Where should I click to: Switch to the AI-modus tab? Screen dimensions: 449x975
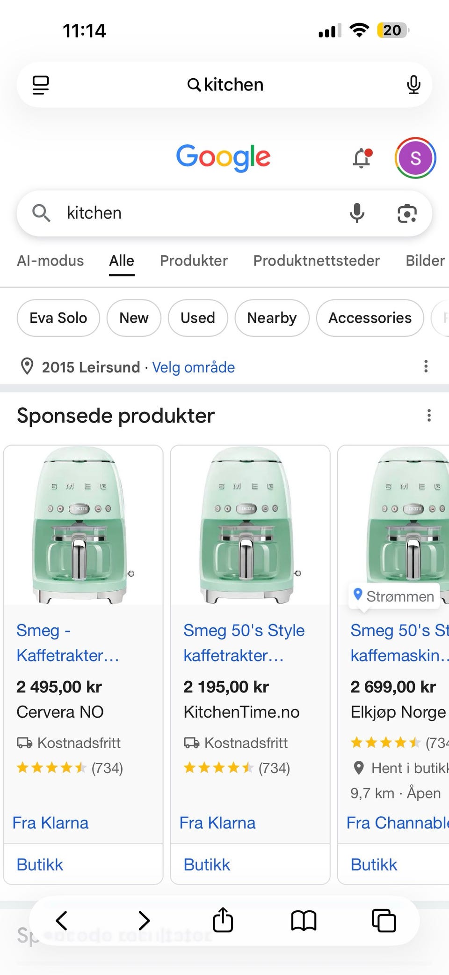51,260
